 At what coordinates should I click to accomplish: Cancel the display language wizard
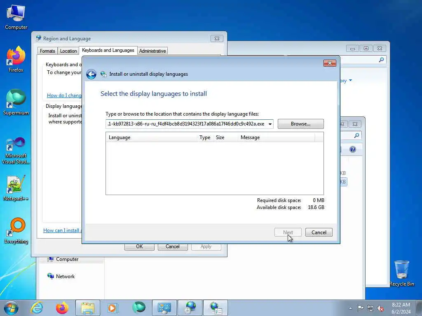pyautogui.click(x=319, y=232)
